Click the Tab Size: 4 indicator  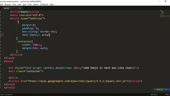[x=154, y=95]
